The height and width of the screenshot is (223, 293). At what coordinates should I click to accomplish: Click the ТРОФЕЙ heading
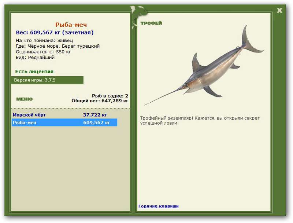coord(151,23)
